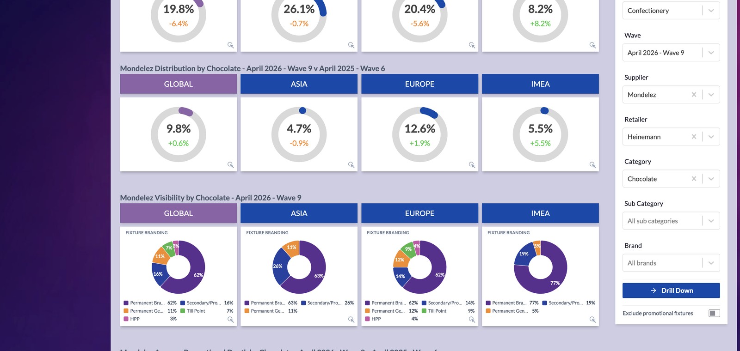The height and width of the screenshot is (351, 740).
Task: Select EUROPE tab in Visibility section
Action: 419,213
